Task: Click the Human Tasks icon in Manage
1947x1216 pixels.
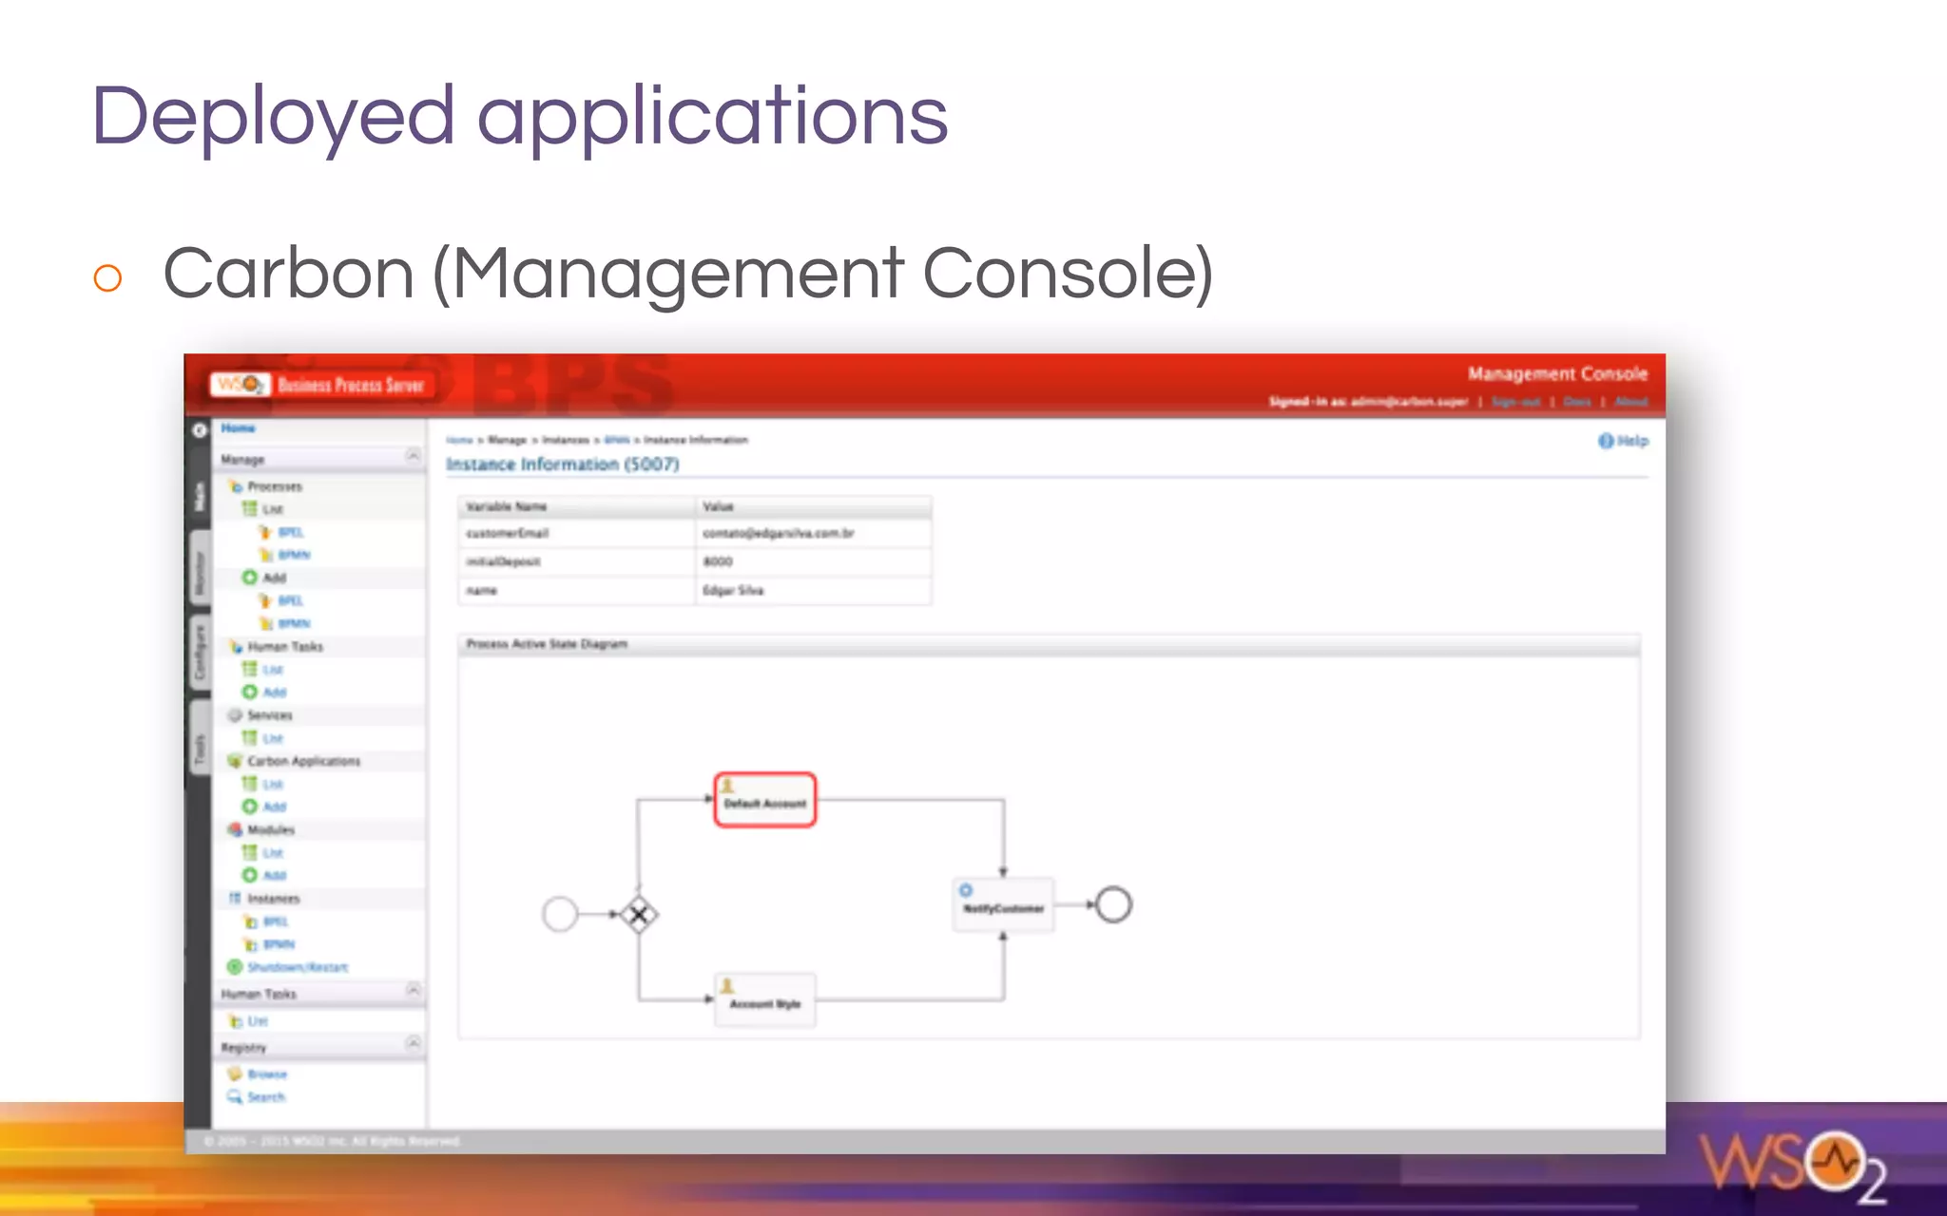Action: pyautogui.click(x=236, y=647)
